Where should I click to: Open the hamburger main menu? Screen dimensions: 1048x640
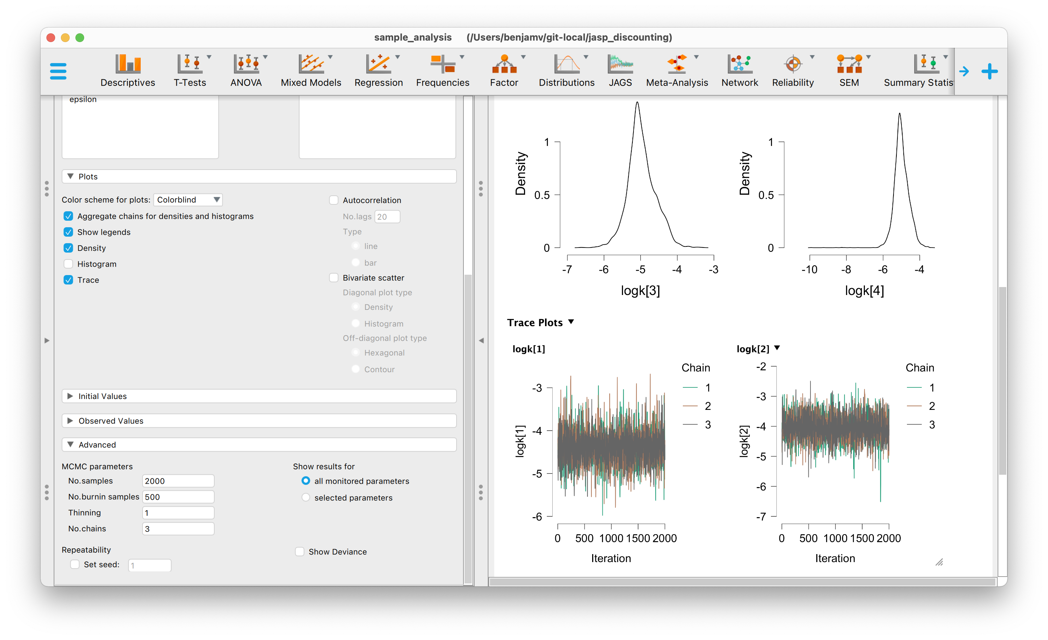pyautogui.click(x=58, y=71)
